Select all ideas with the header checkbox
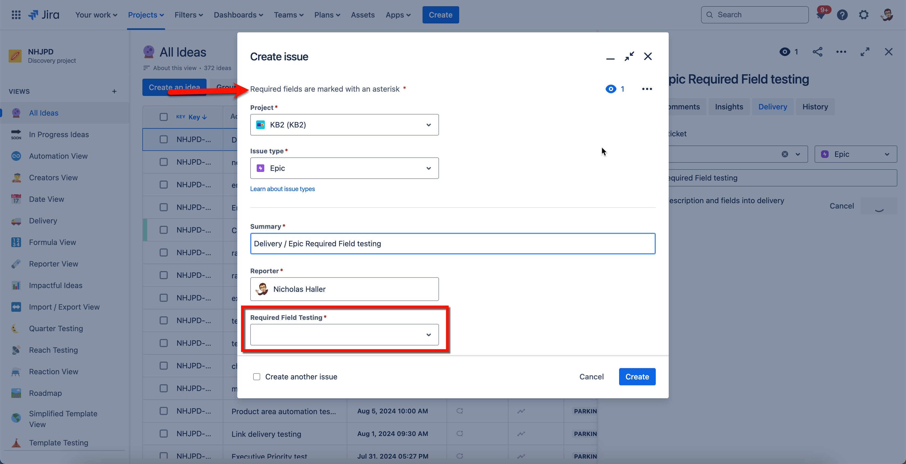Viewport: 906px width, 464px height. [x=163, y=117]
